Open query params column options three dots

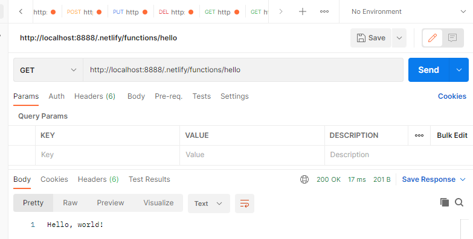[x=419, y=135]
